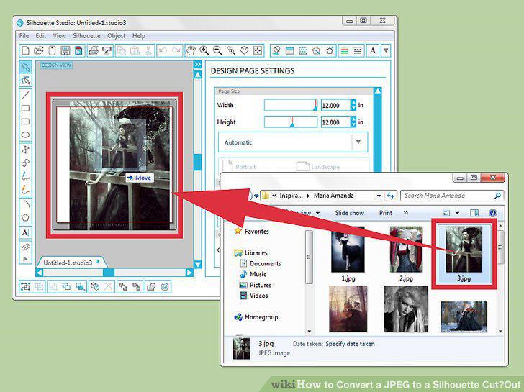
Task: Undo the last action
Action: (163, 50)
